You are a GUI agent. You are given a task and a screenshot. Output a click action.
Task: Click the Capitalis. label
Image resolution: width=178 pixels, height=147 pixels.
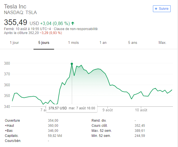[x=12, y=136]
